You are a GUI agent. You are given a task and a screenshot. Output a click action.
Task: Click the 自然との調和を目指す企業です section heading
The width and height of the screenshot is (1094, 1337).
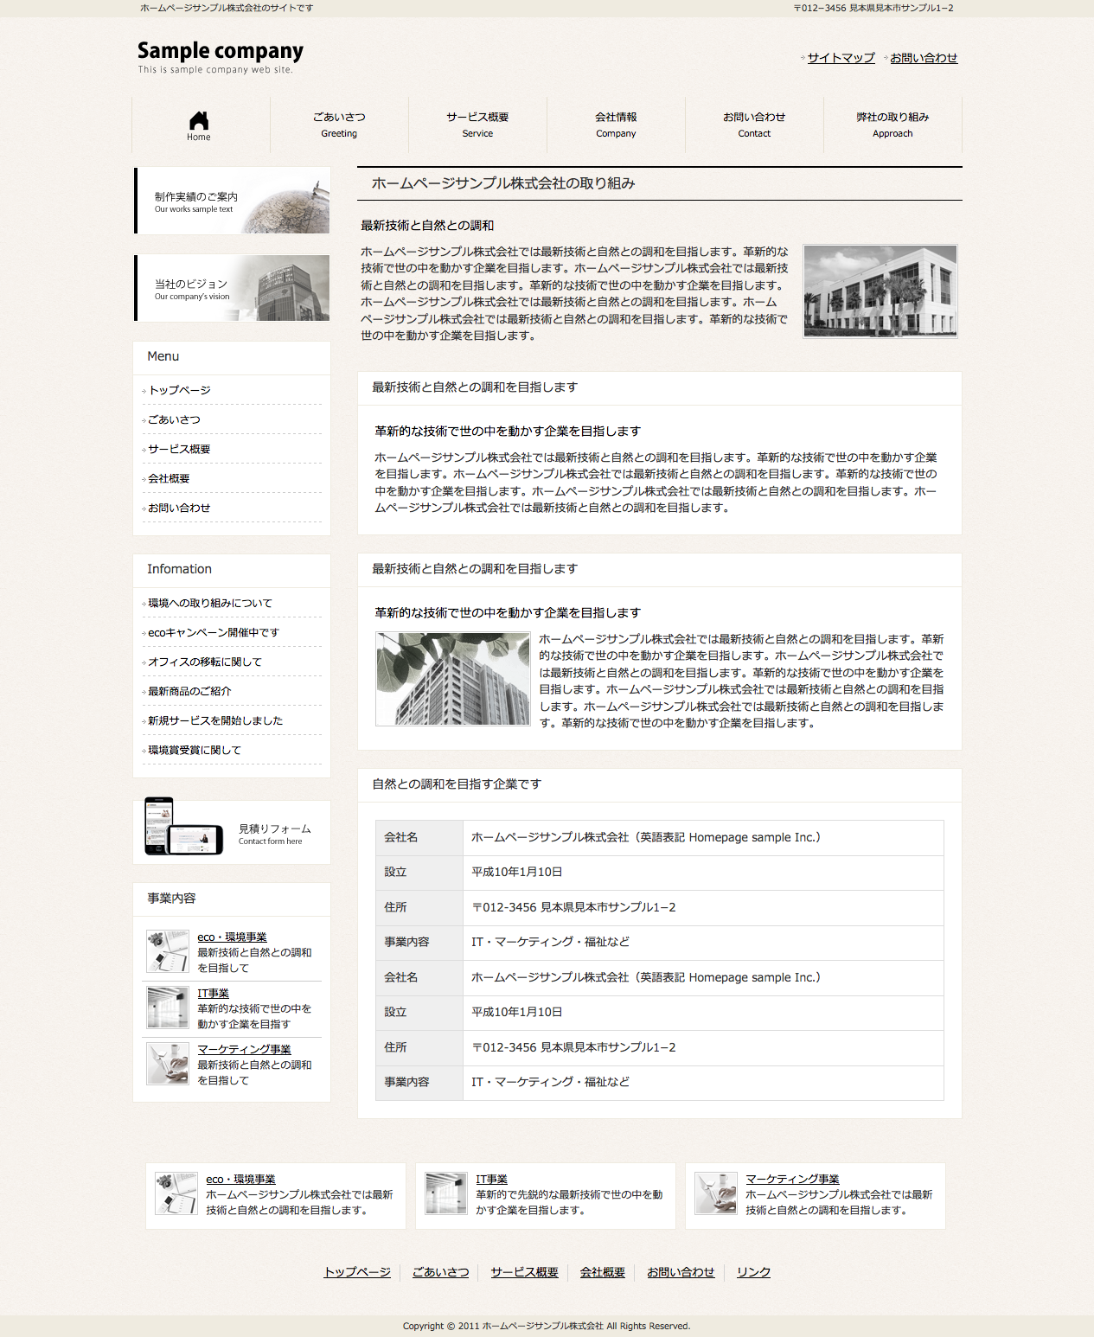pyautogui.click(x=457, y=784)
